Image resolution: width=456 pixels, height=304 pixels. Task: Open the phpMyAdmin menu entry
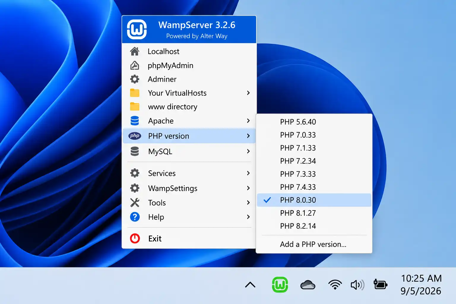[189, 65]
